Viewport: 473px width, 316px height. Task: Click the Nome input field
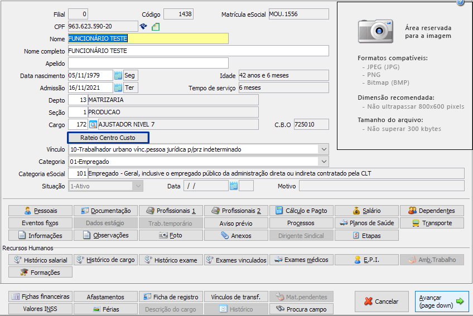pyautogui.click(x=148, y=38)
